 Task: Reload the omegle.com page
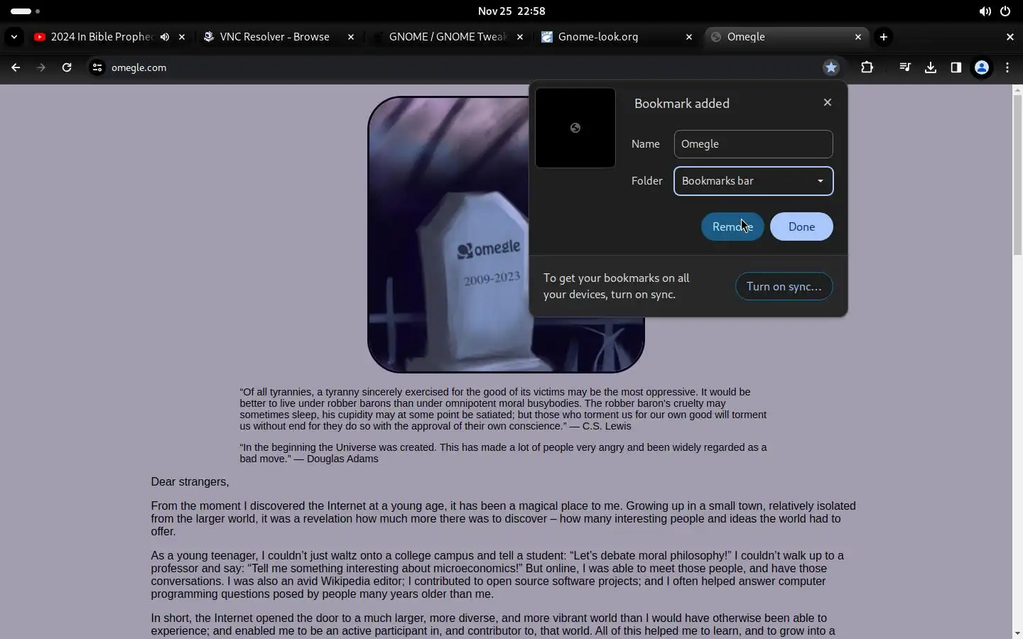(x=67, y=67)
